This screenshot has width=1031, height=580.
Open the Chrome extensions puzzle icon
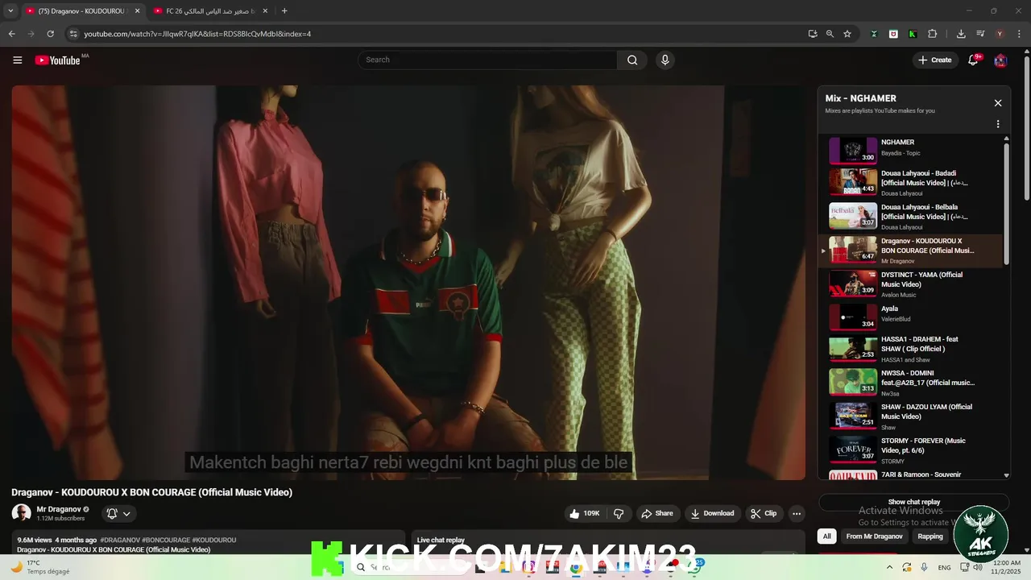coord(933,34)
